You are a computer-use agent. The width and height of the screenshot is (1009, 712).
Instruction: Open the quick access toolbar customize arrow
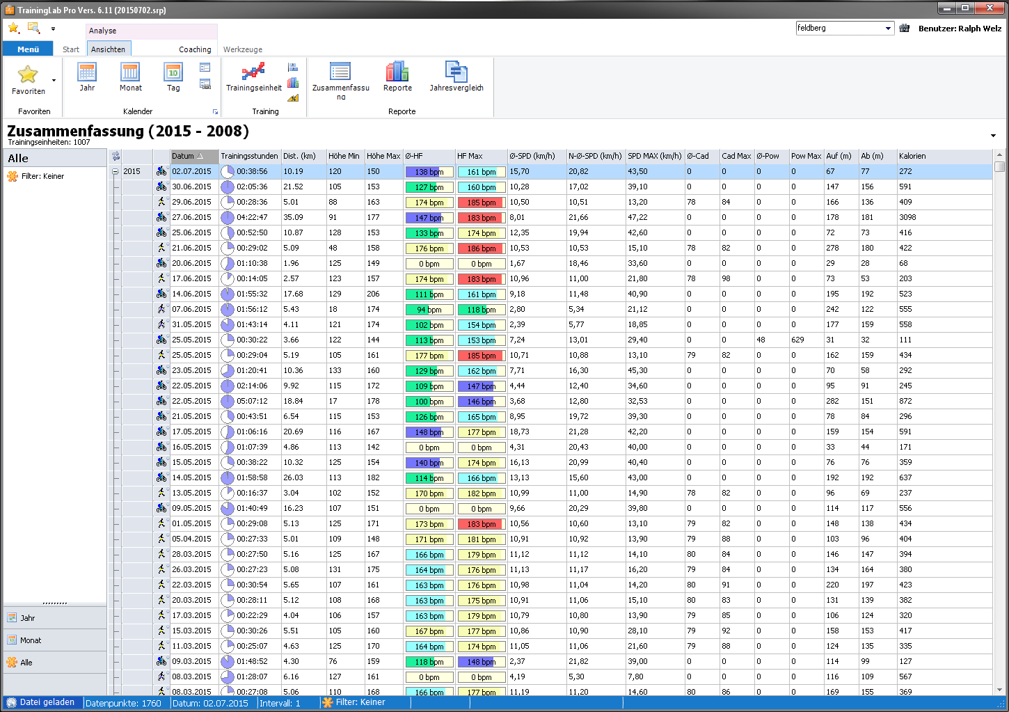[53, 29]
